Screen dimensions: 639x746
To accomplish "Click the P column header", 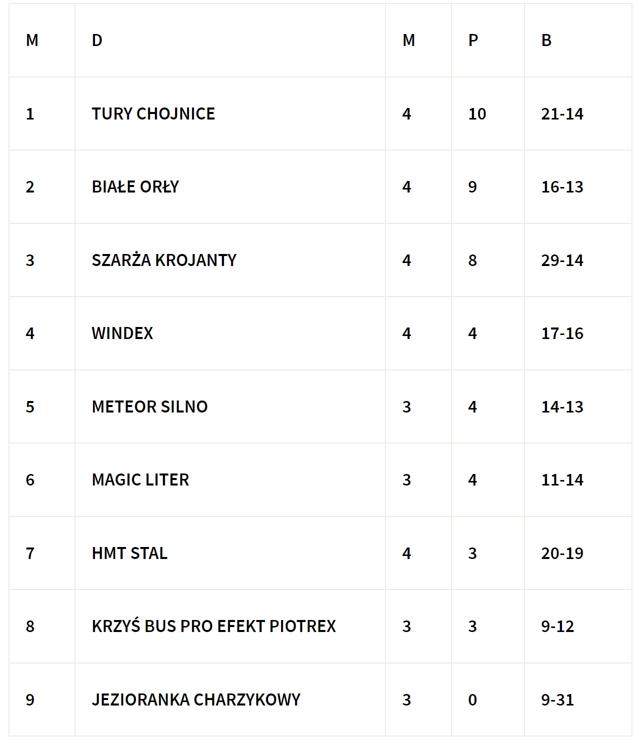I will [x=473, y=40].
